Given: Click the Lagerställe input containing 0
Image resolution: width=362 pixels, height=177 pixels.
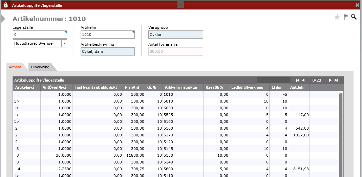Looking at the screenshot, I should [x=40, y=35].
